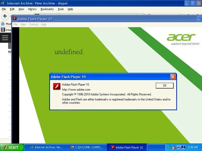The image size is (202, 151).
Task: Open the Edit menu in Mypal browser
Action: point(12,9)
